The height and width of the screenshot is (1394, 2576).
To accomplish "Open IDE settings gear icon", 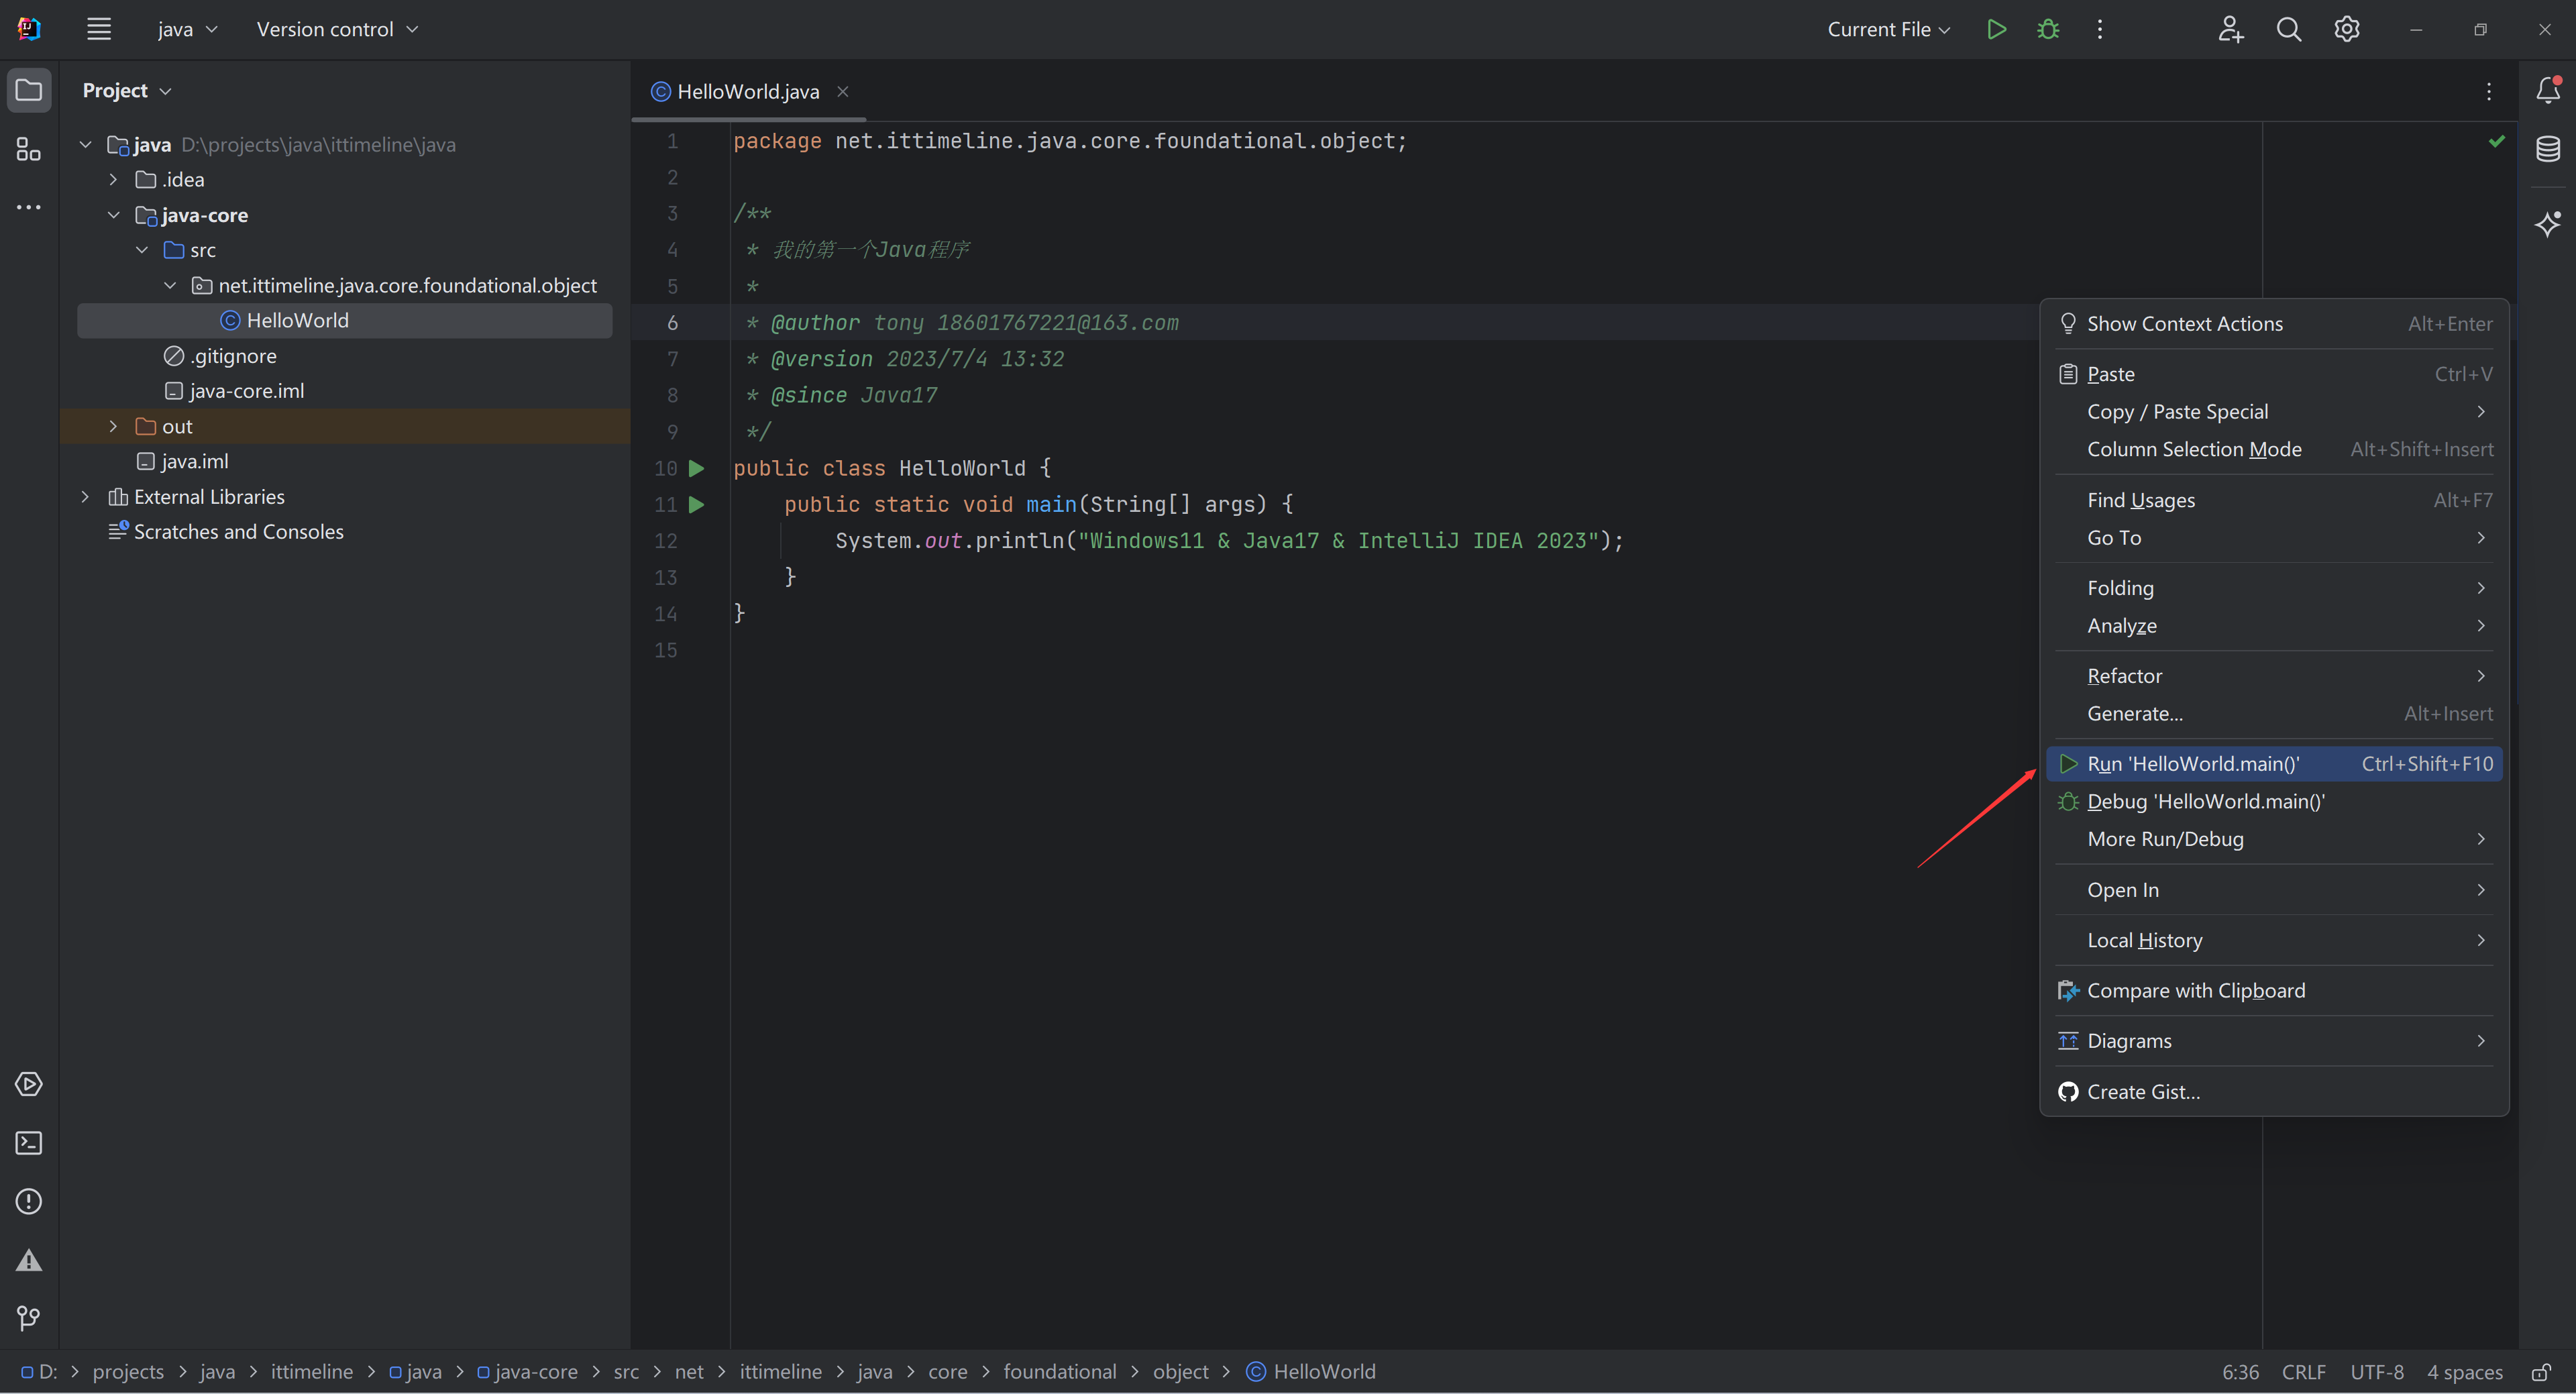I will tap(2346, 29).
